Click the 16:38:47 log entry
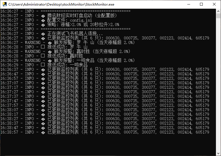Image resolution: width=221 pixels, height=156 pixels. [105, 128]
